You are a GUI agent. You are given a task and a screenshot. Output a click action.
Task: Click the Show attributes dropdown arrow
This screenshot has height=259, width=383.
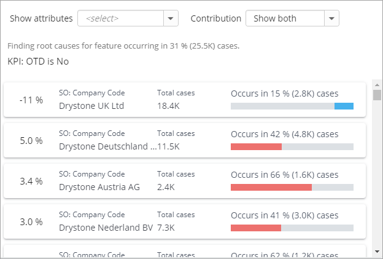coord(171,18)
